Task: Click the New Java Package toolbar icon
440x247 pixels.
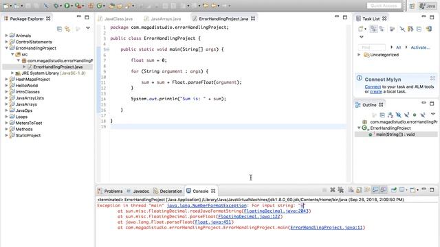Action: [x=91, y=5]
